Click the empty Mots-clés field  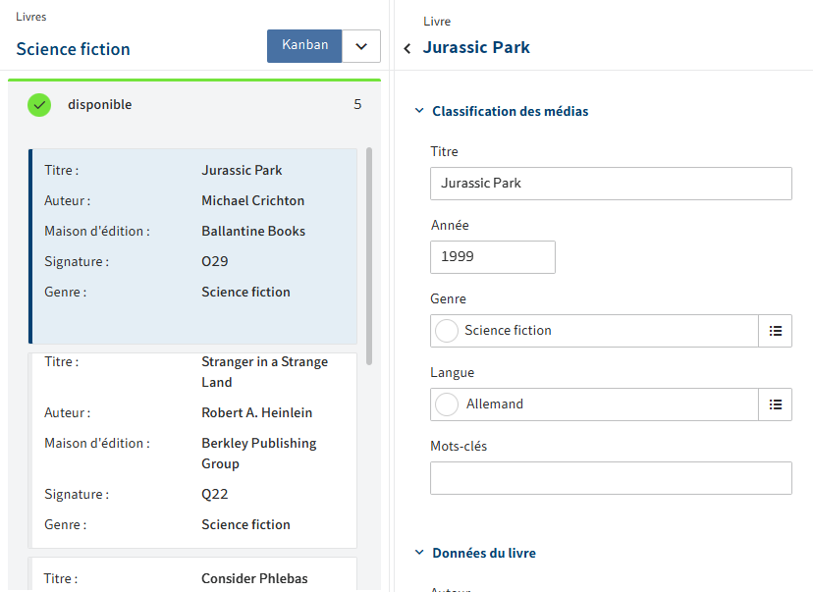(611, 478)
